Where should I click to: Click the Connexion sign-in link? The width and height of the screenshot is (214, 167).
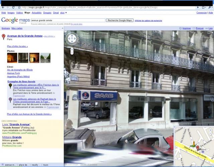click(202, 13)
